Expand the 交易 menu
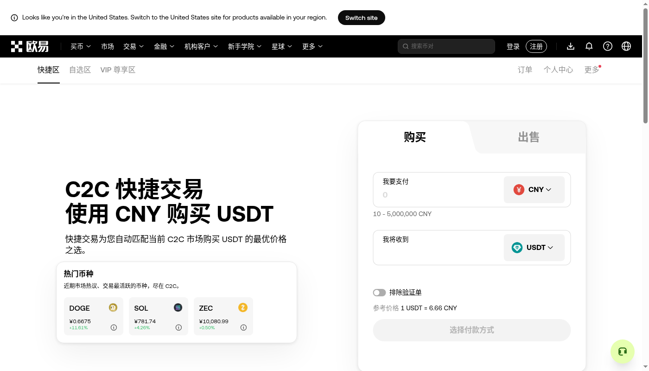 click(x=134, y=46)
